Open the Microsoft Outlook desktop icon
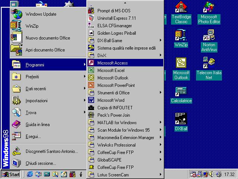The width and height of the screenshot is (238, 179). (181, 69)
